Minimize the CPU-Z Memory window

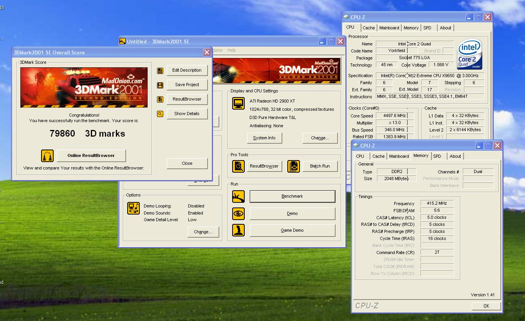[479, 145]
